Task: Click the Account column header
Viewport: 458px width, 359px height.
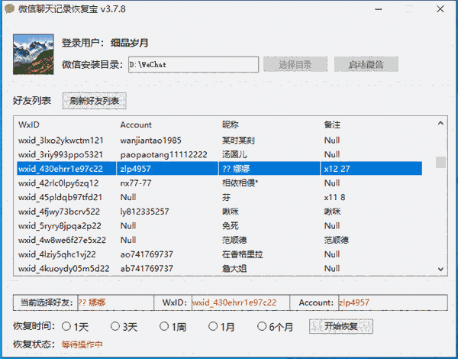Action: (136, 125)
